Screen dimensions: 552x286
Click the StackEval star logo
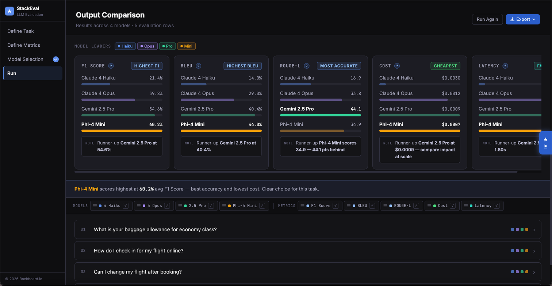click(x=9, y=11)
